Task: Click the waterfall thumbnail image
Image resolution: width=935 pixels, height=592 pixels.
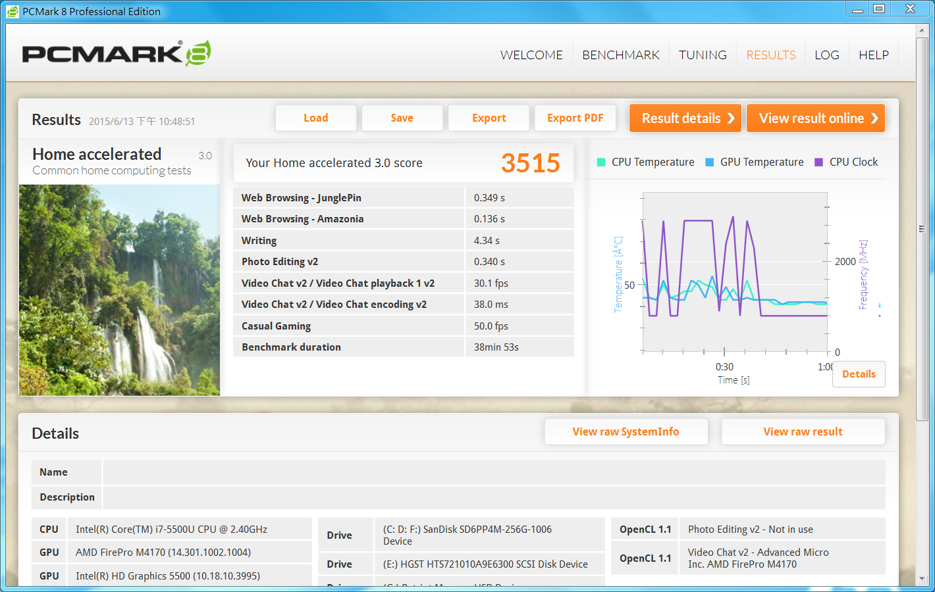Action: click(119, 290)
